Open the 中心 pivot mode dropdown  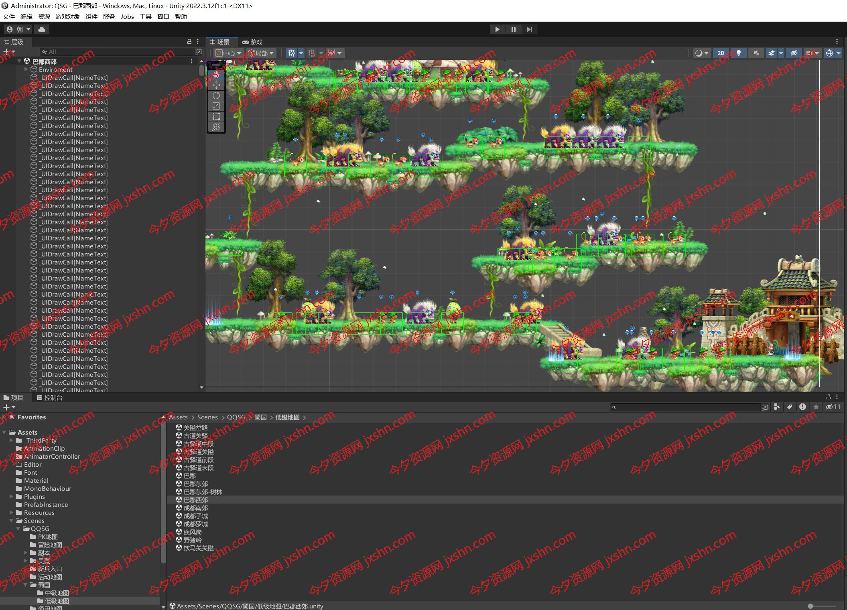tap(229, 53)
